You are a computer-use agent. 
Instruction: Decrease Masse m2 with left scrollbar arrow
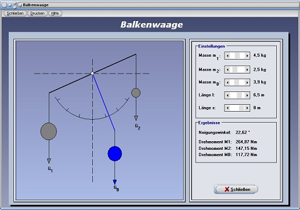[x=227, y=69]
